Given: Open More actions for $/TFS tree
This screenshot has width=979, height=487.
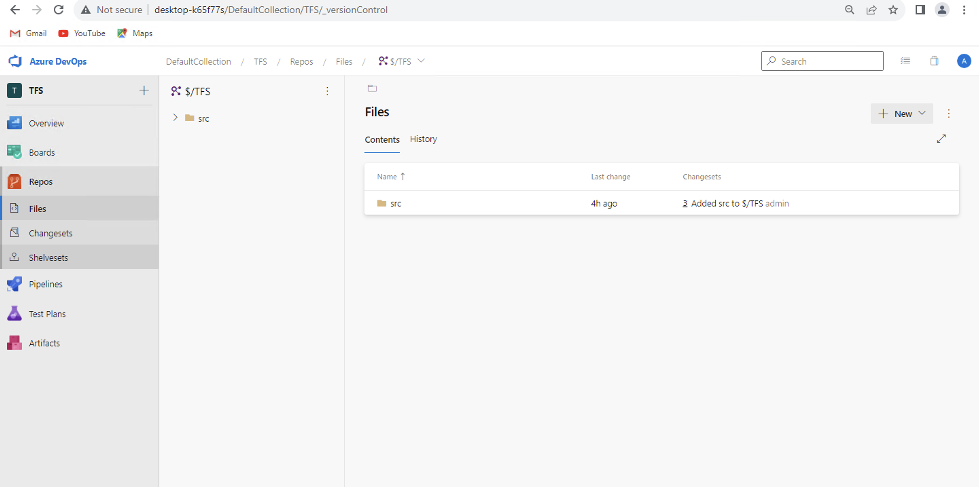Looking at the screenshot, I should pyautogui.click(x=327, y=91).
